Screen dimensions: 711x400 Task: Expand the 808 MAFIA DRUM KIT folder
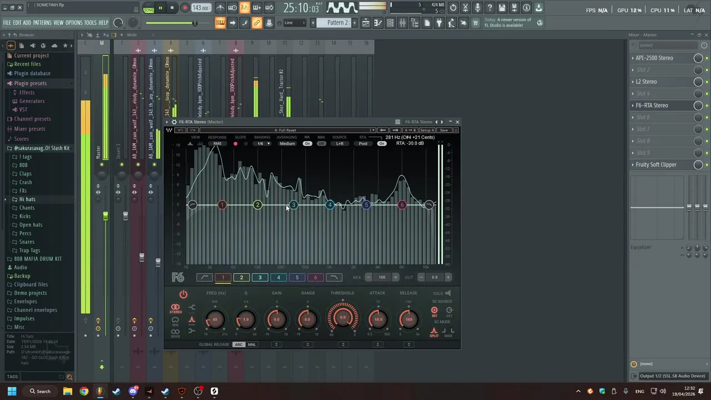38,259
